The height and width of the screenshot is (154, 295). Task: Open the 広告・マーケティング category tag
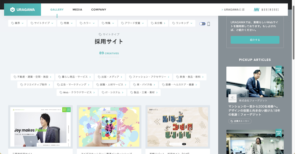[73, 85]
